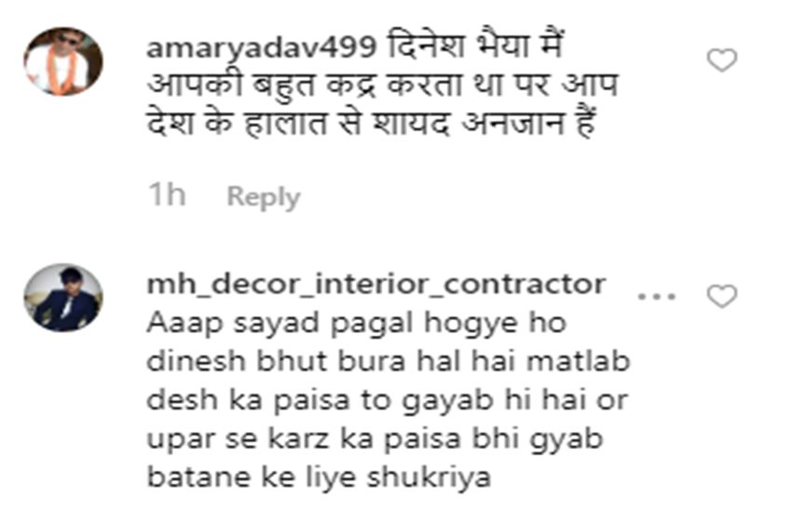Click the line 'batane ke liye shukriya'
Image resolution: width=792 pixels, height=513 pixels.
coord(319,478)
